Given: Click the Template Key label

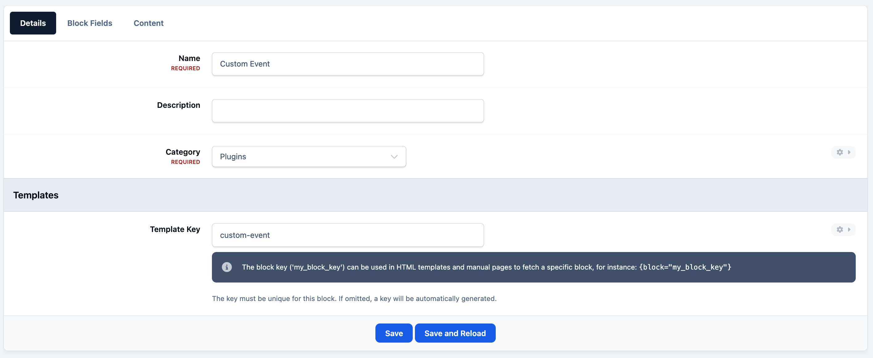Looking at the screenshot, I should pyautogui.click(x=175, y=230).
